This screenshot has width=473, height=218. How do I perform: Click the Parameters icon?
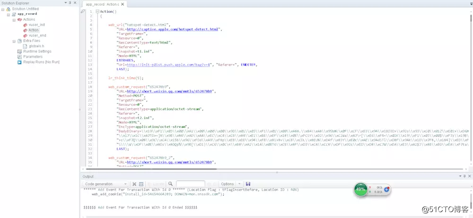19,57
